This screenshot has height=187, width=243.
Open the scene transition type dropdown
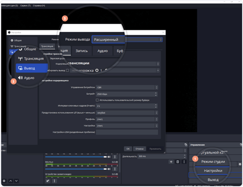click(x=185, y=151)
